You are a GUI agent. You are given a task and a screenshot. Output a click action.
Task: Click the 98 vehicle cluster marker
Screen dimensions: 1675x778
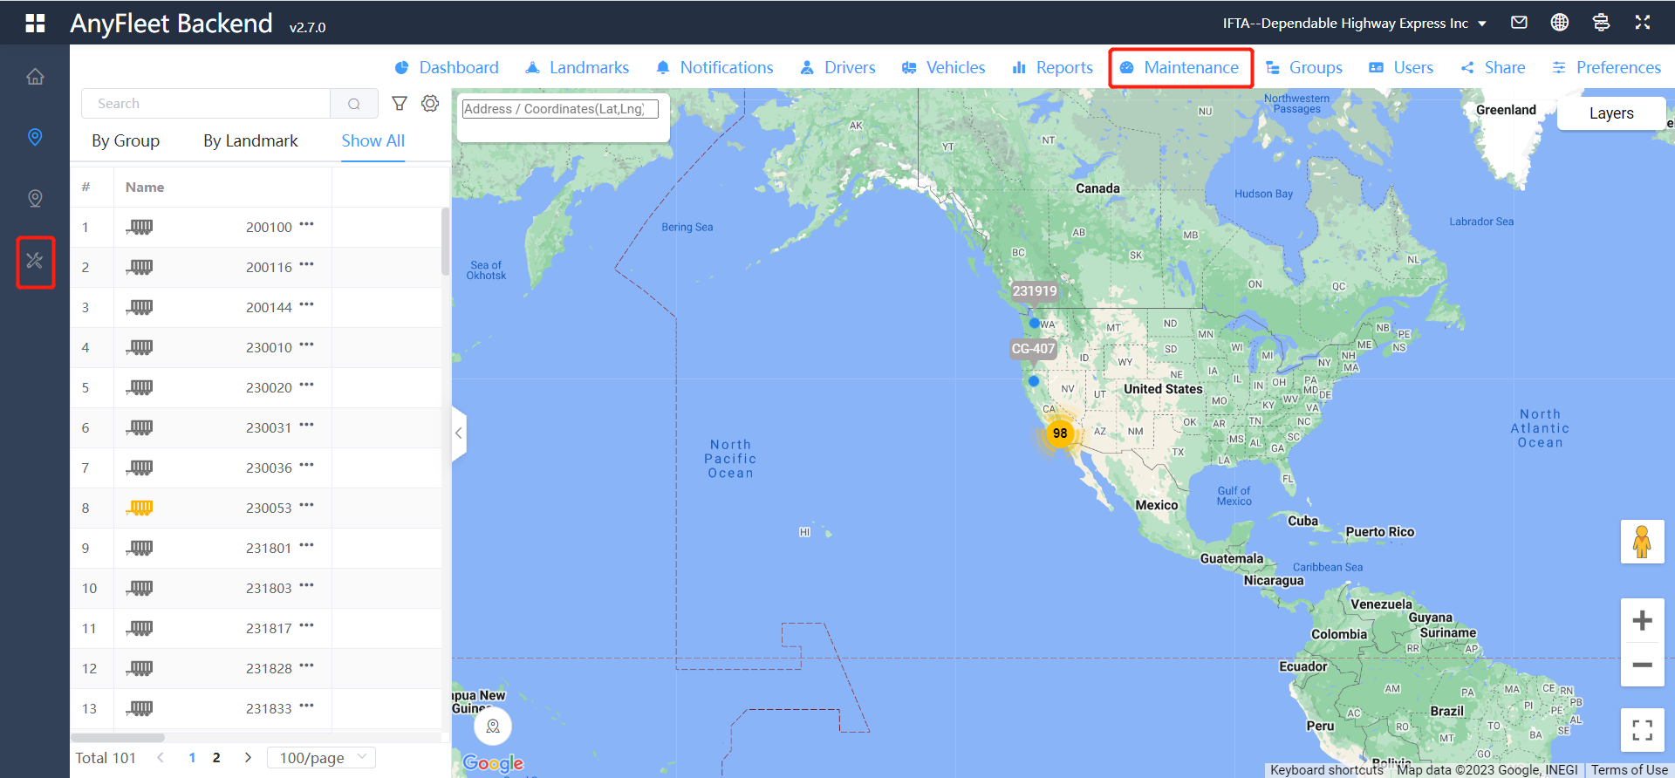1060,433
